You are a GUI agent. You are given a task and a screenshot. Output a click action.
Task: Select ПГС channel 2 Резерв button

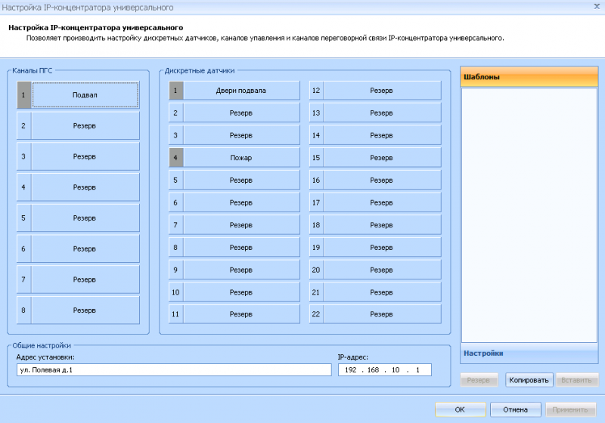coord(85,126)
